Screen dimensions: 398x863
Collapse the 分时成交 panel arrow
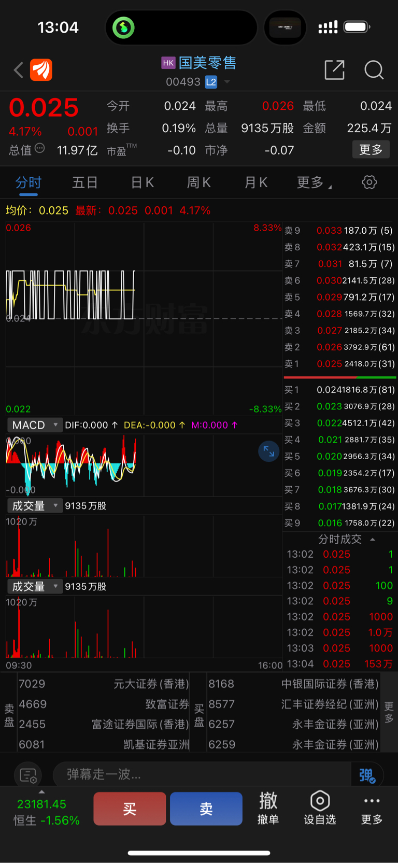click(x=373, y=540)
